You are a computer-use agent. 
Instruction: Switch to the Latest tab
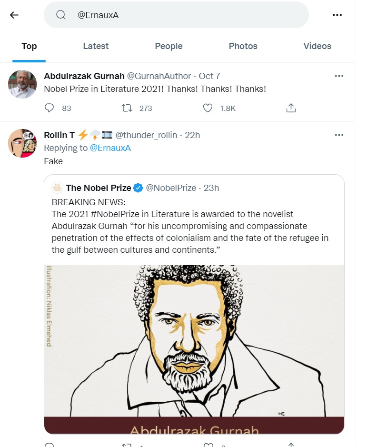(x=96, y=46)
